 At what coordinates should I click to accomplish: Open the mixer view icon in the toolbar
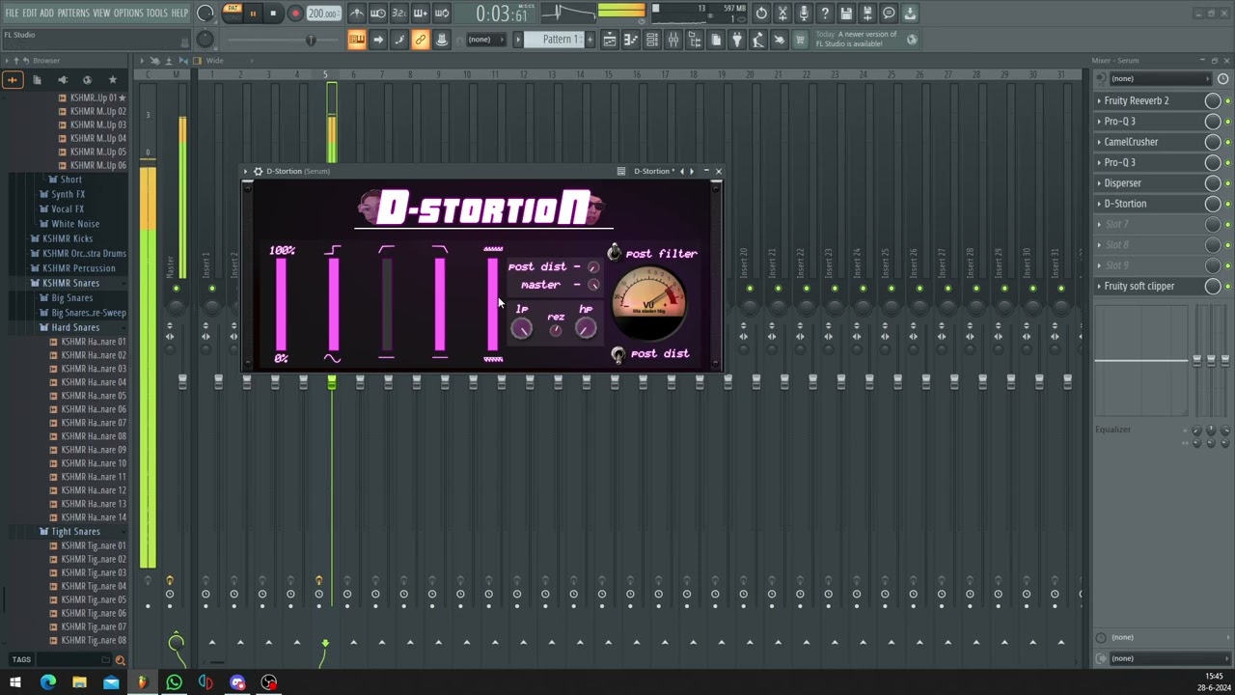[x=673, y=40]
